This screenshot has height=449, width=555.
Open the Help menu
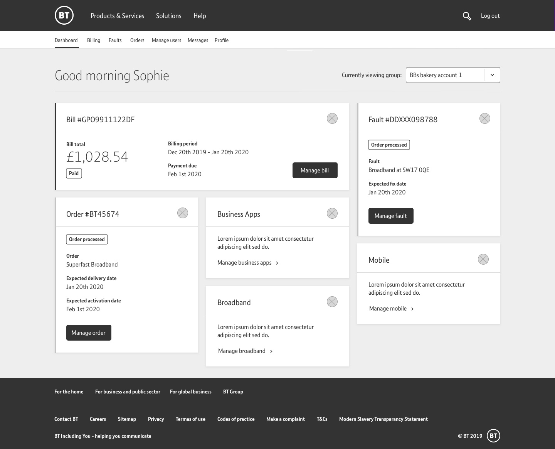pyautogui.click(x=200, y=16)
